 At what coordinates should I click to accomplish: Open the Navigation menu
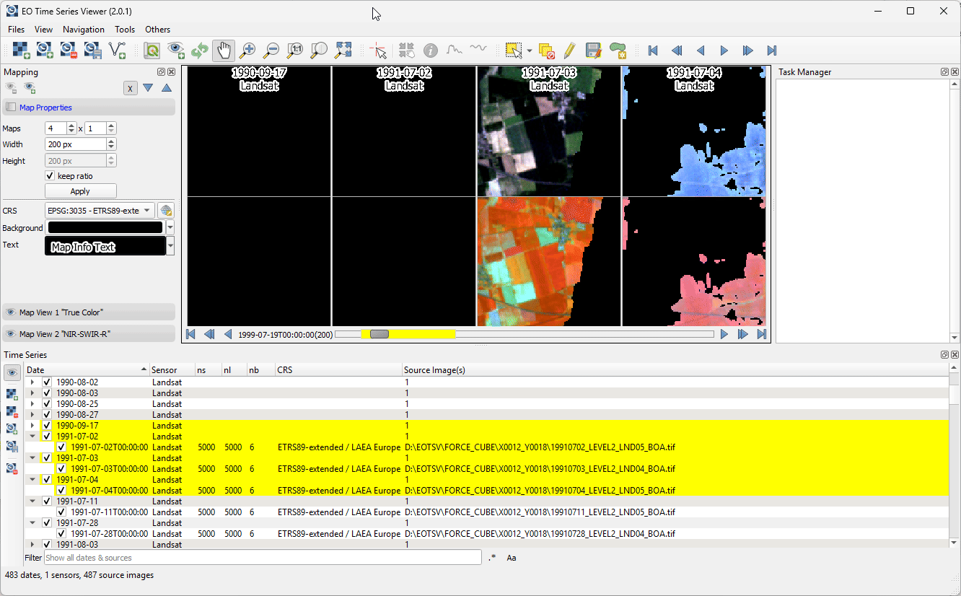click(x=84, y=30)
